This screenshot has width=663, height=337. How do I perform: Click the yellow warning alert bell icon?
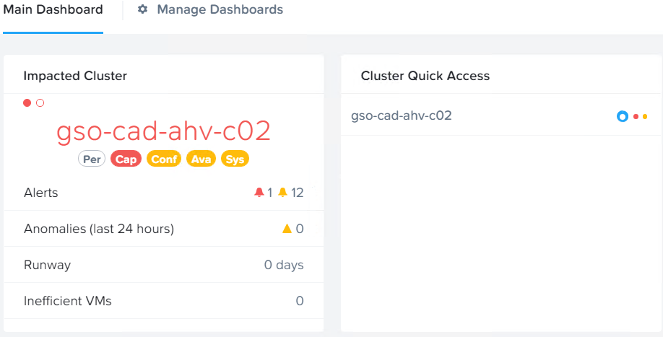[x=283, y=193]
